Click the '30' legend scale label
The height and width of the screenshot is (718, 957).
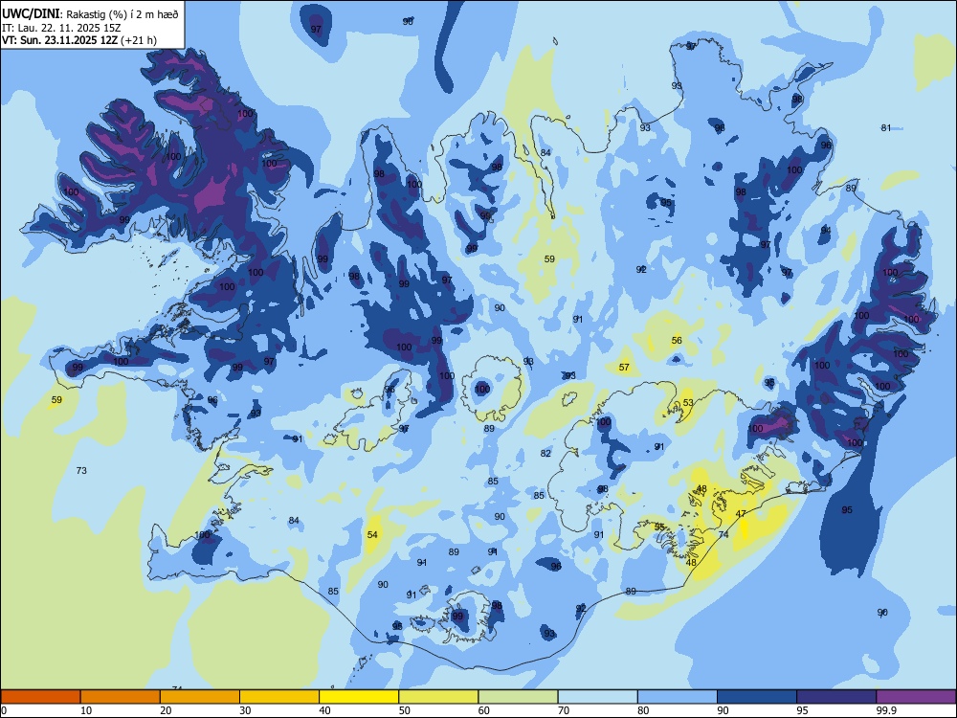(x=245, y=710)
